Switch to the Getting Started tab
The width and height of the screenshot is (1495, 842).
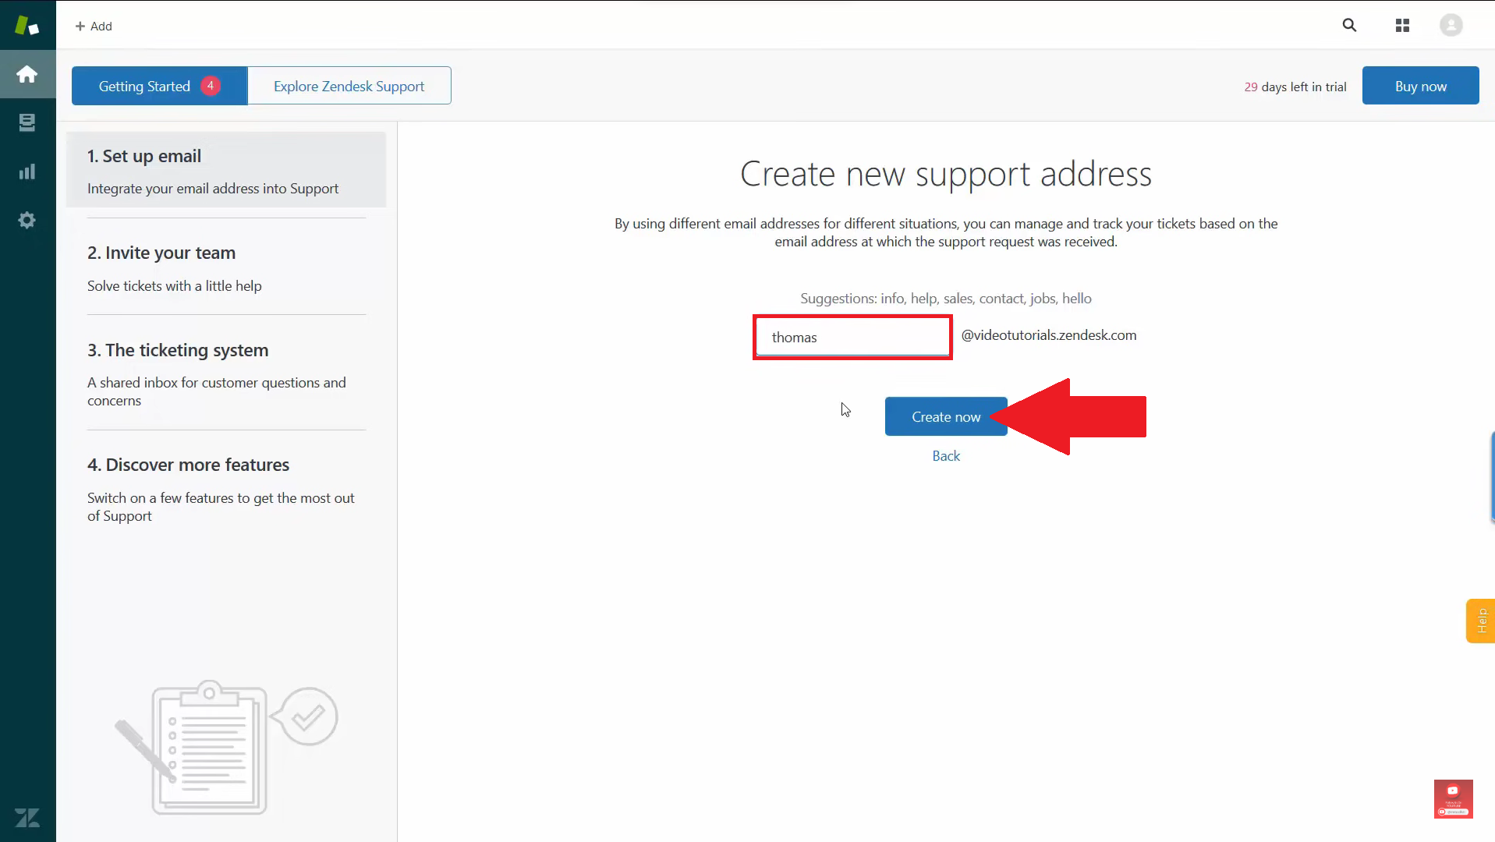159,86
